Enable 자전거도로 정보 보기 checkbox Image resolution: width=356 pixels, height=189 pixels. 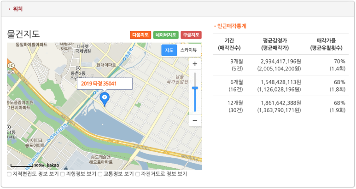coord(138,174)
